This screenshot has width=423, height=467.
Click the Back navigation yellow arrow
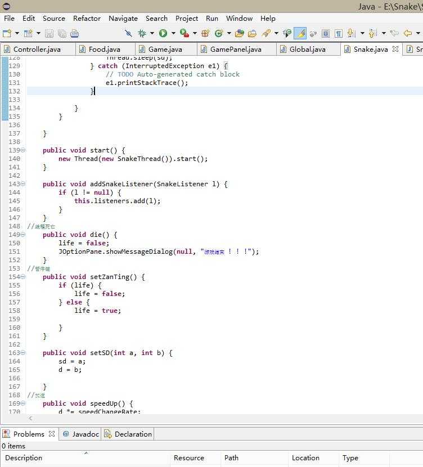point(408,33)
